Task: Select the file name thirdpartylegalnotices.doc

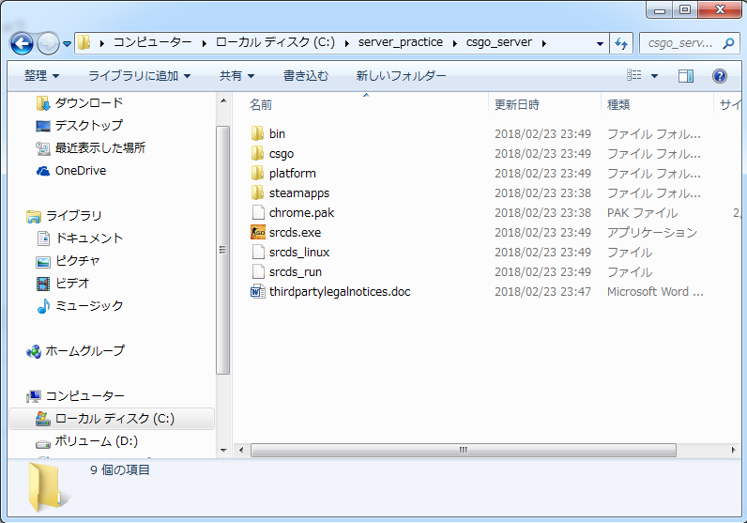Action: (340, 292)
